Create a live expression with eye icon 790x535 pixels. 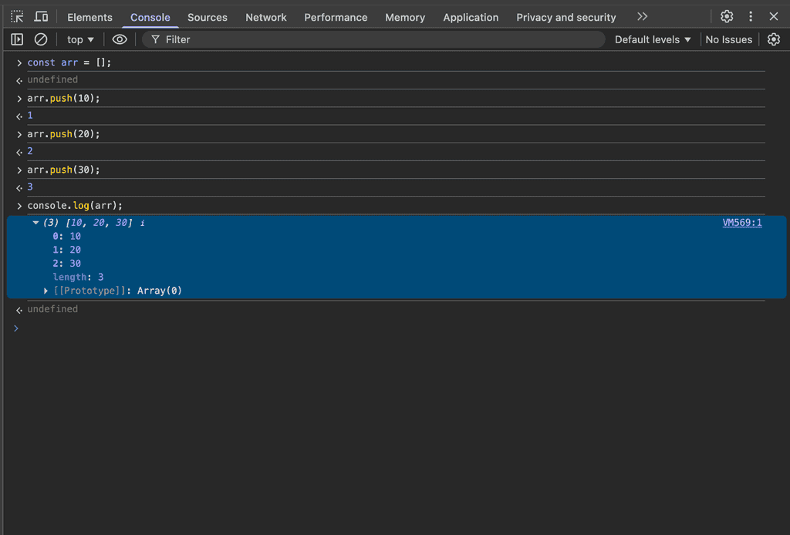120,39
